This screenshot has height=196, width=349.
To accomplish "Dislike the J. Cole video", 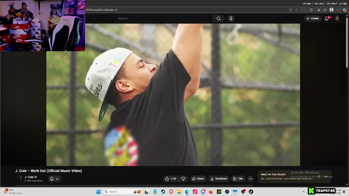I will coord(183,179).
